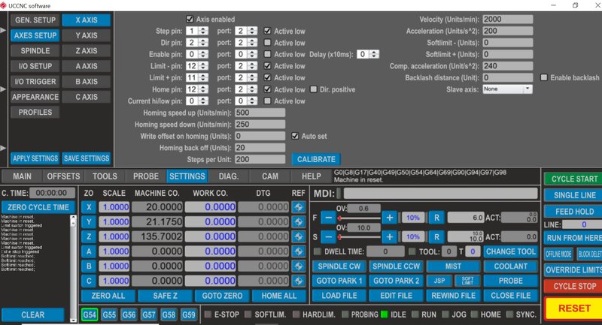Click the spindle override slider handle
Image resolution: width=602 pixels, height=325 pixels.
tap(339, 237)
